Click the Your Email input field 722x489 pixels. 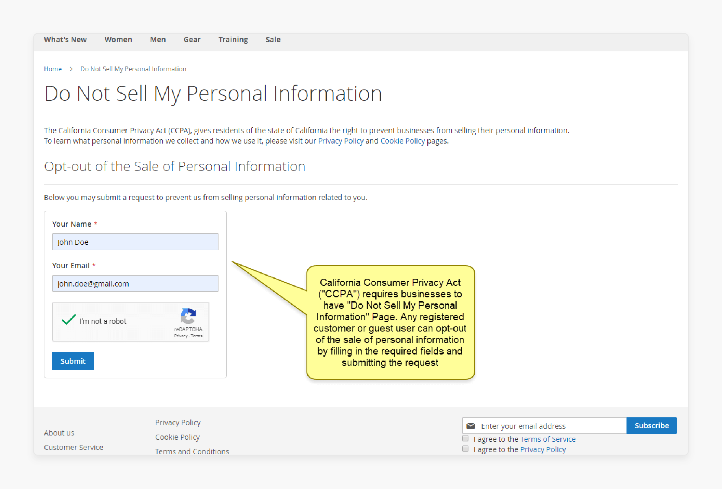click(135, 283)
